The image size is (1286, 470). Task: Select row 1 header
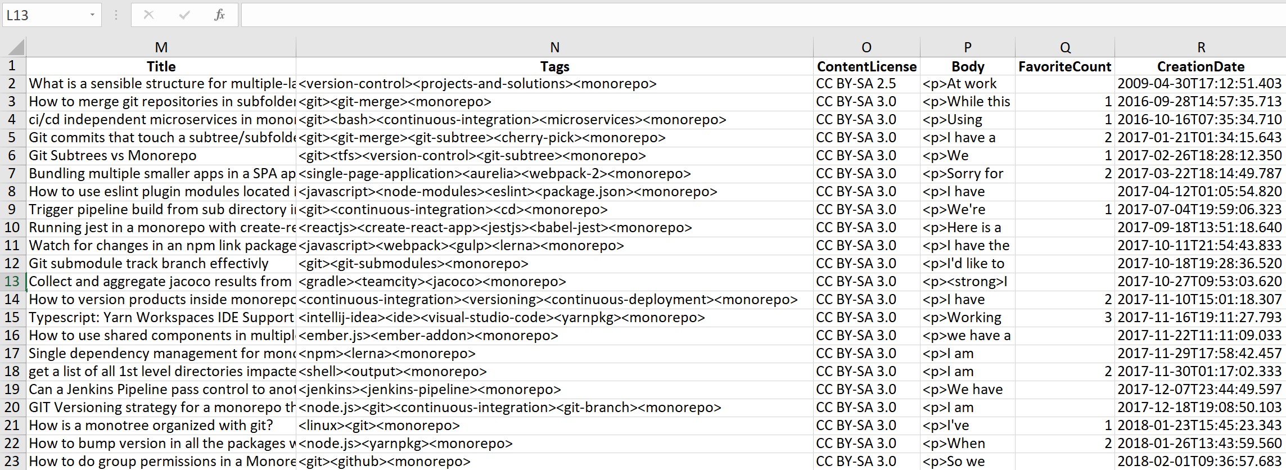click(x=12, y=66)
